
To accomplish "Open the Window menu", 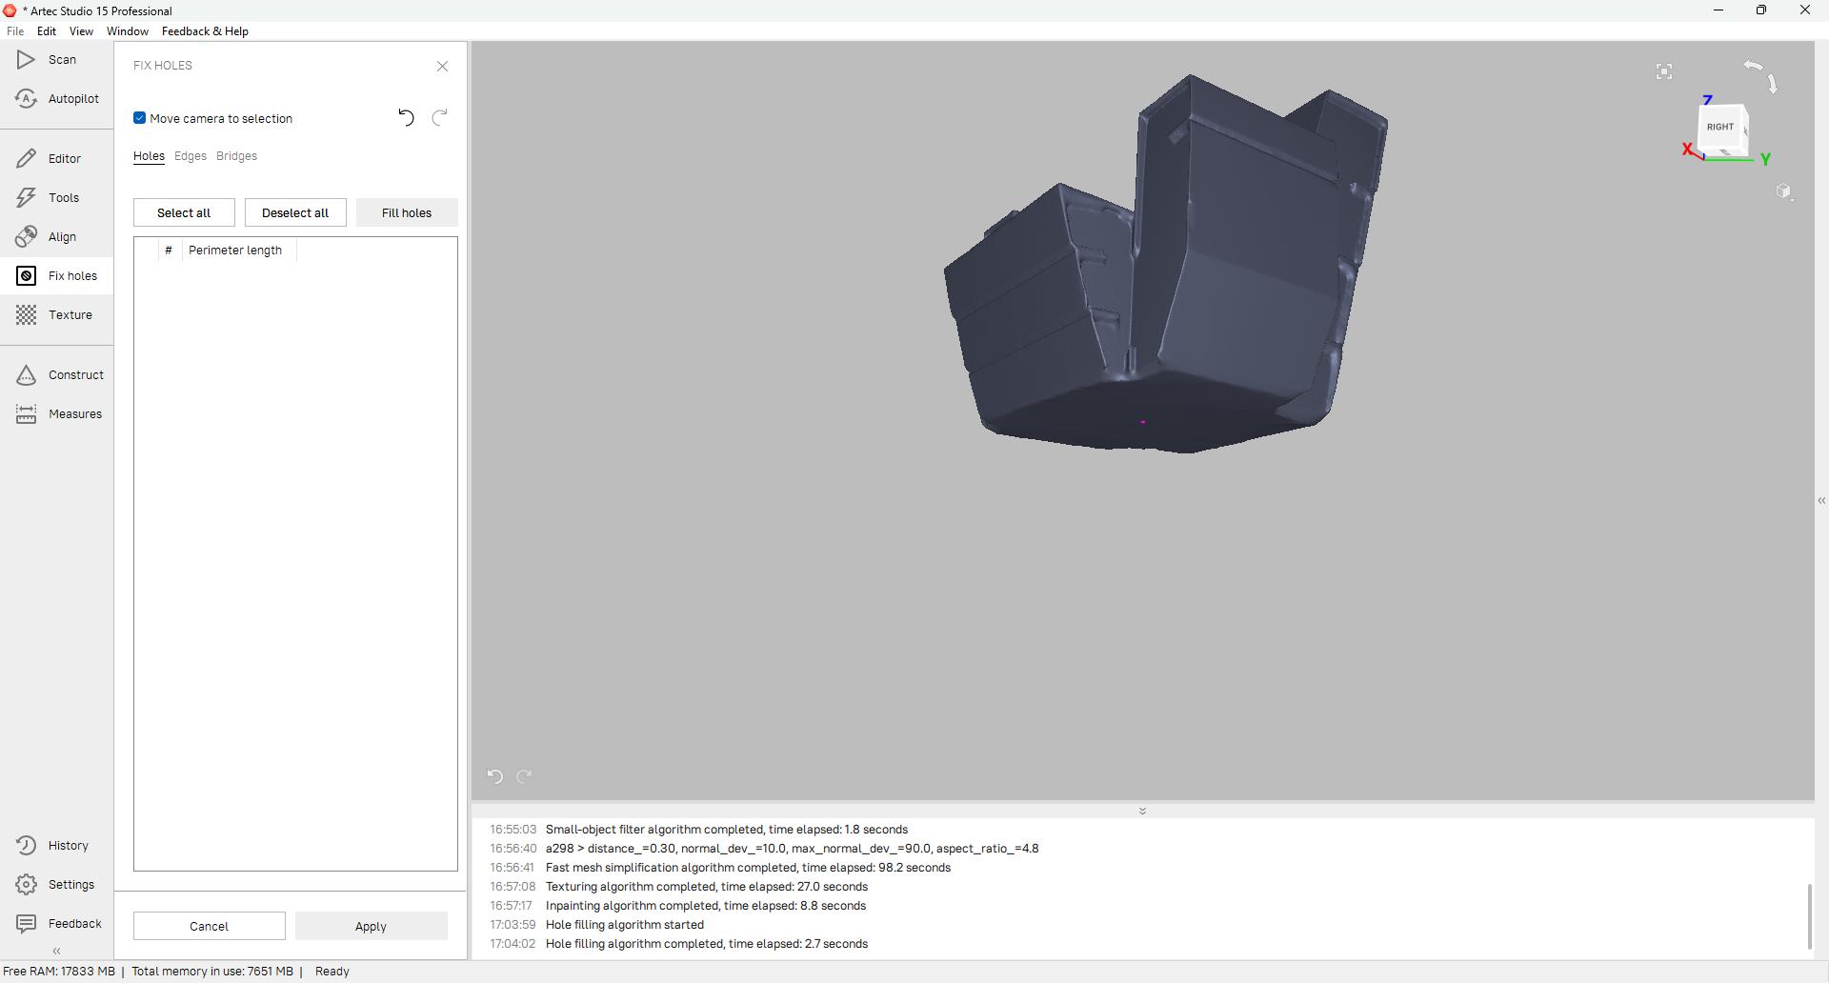I will coord(128,31).
